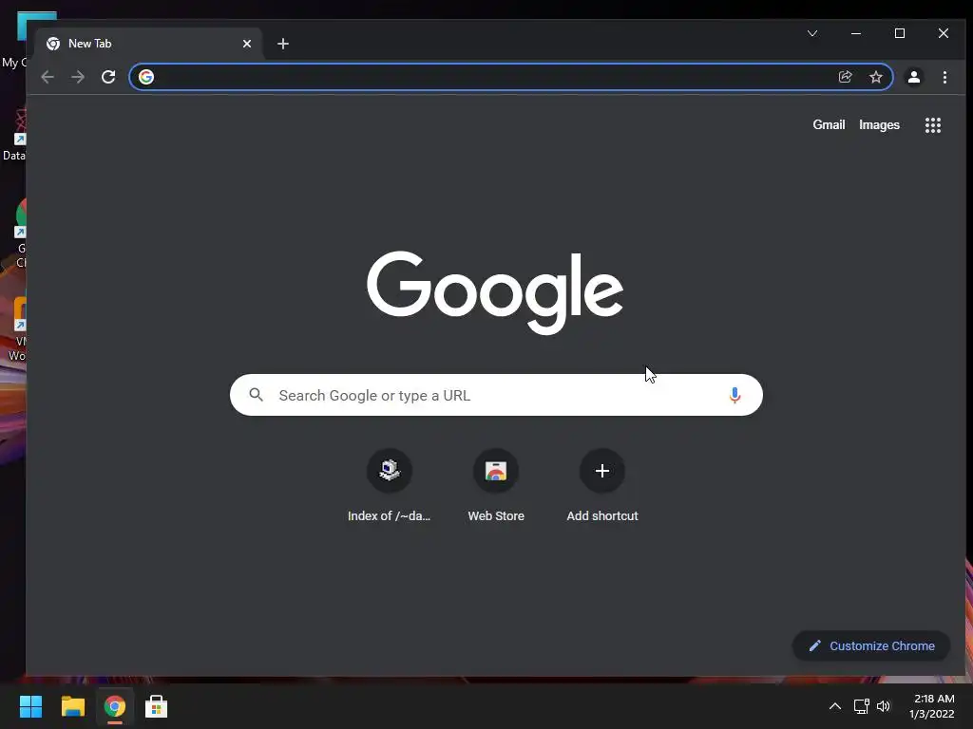Reload the page with the refresh icon
Viewport: 973px width, 729px height.
coord(108,77)
